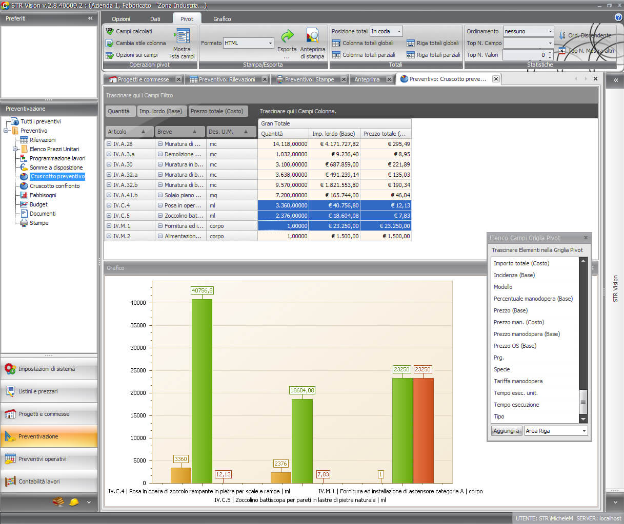Open Cruscotto confronto in the tree
This screenshot has height=524, width=624.
coord(54,186)
